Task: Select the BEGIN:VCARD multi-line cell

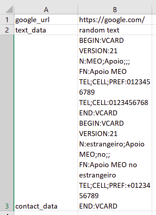Action: pyautogui.click(x=115, y=123)
